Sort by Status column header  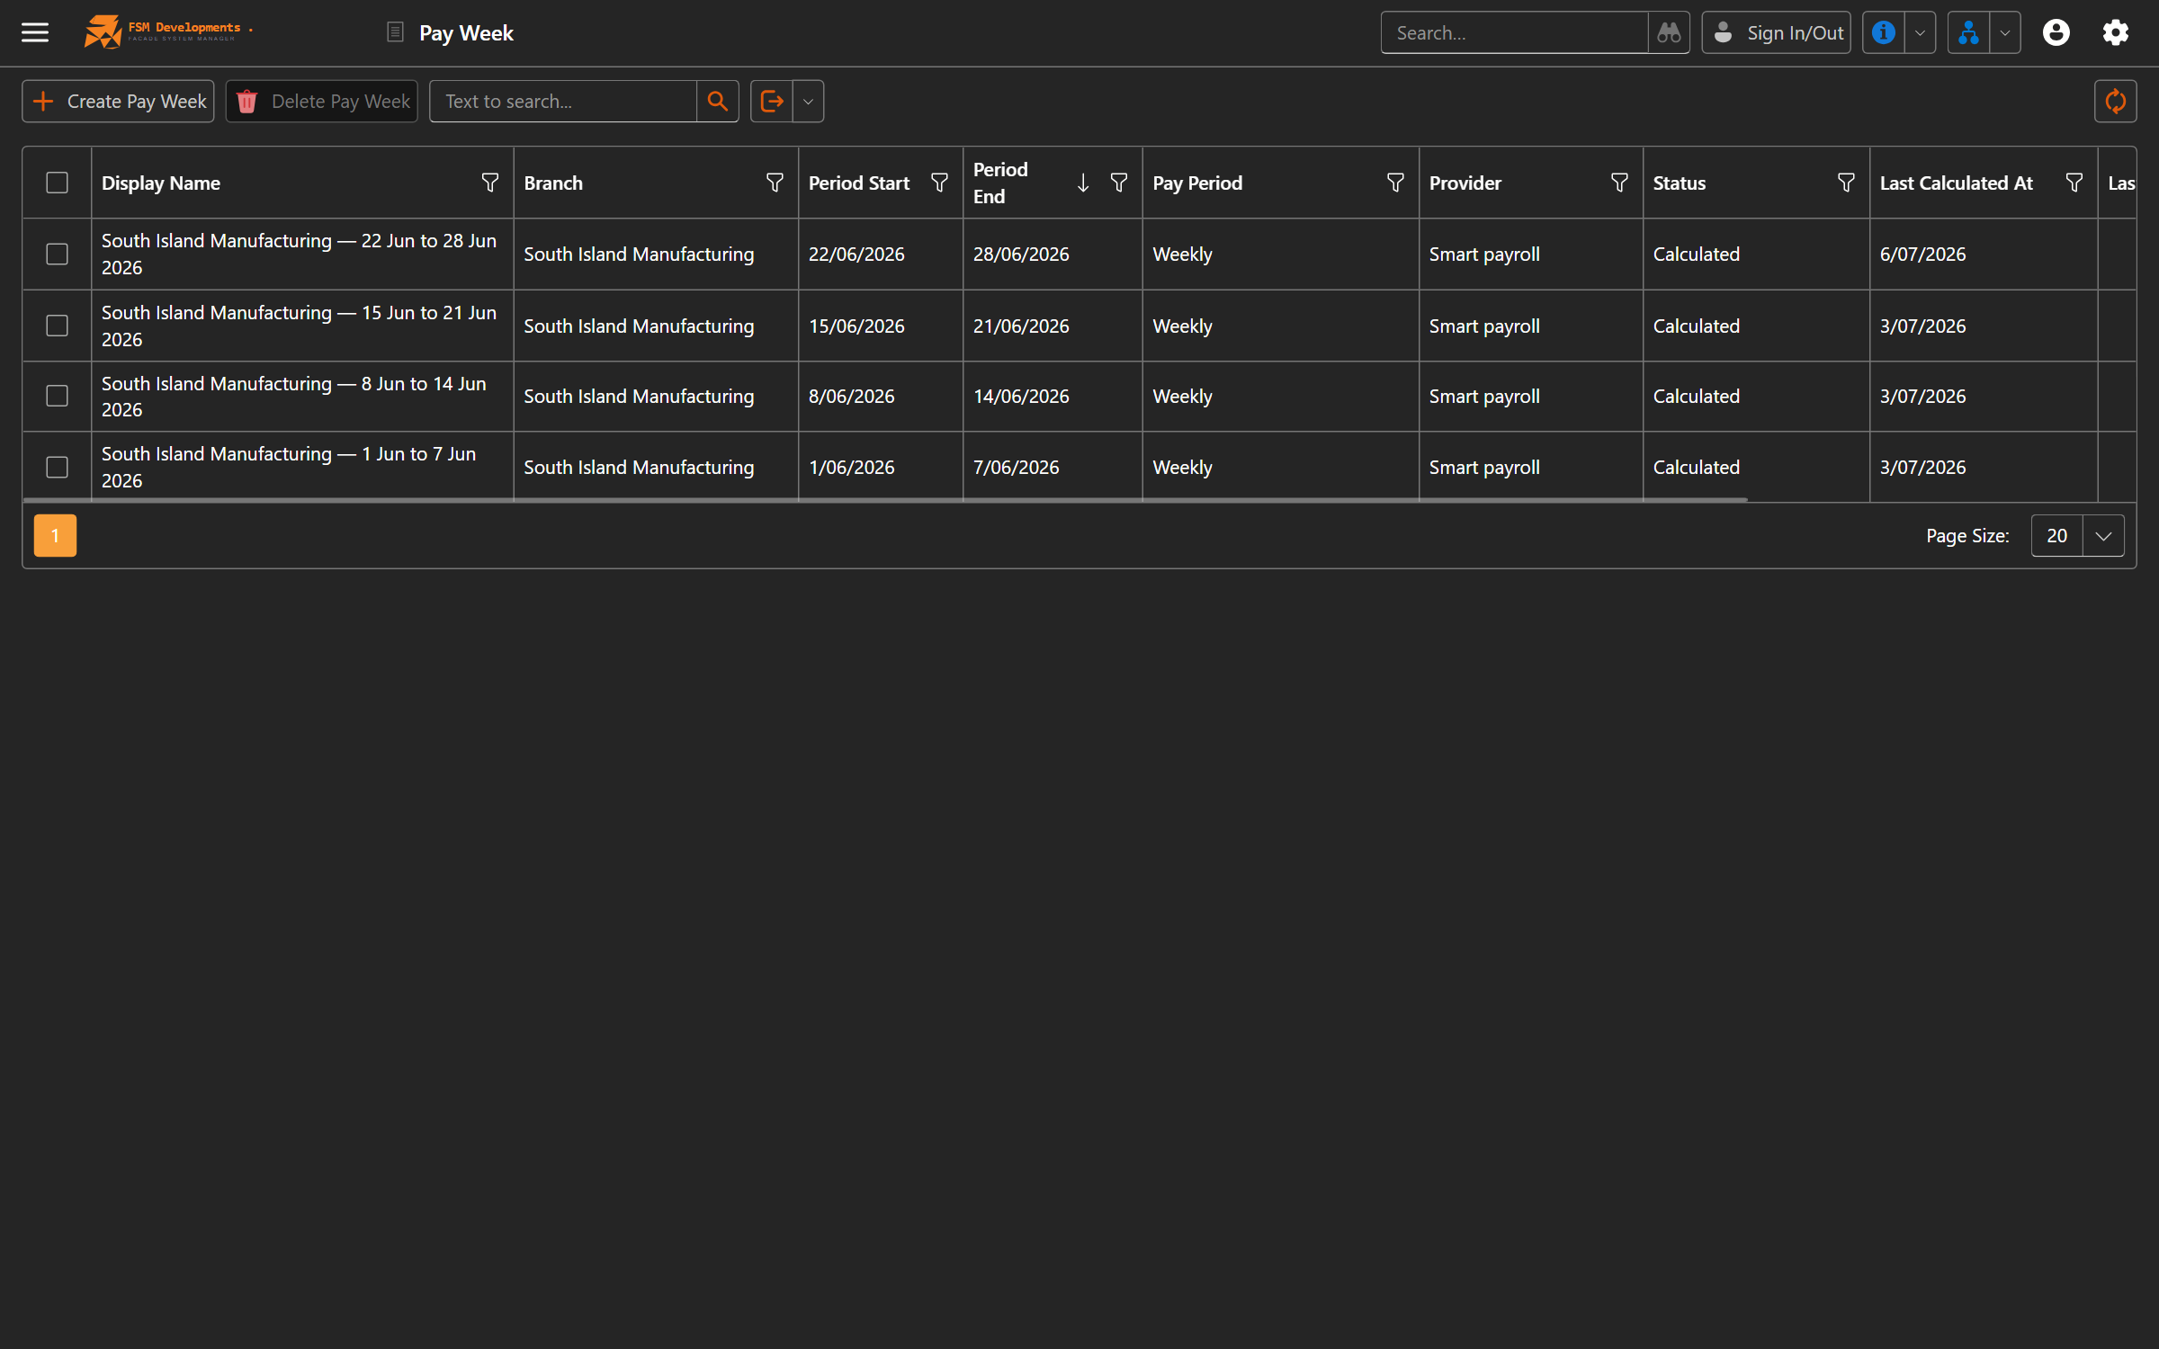1679,183
